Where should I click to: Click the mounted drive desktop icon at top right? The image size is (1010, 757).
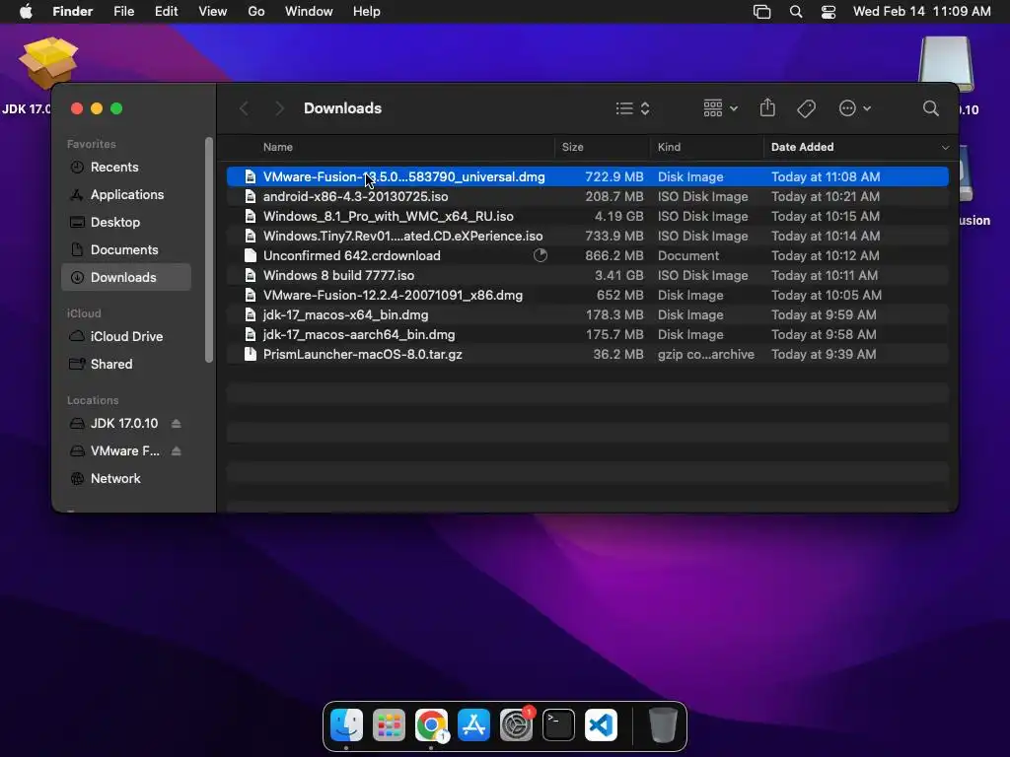945,63
